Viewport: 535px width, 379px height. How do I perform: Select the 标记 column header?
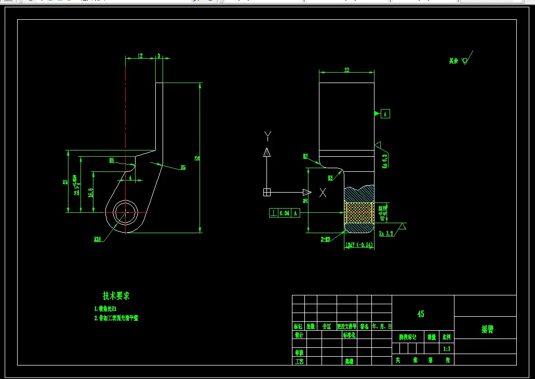[298, 327]
